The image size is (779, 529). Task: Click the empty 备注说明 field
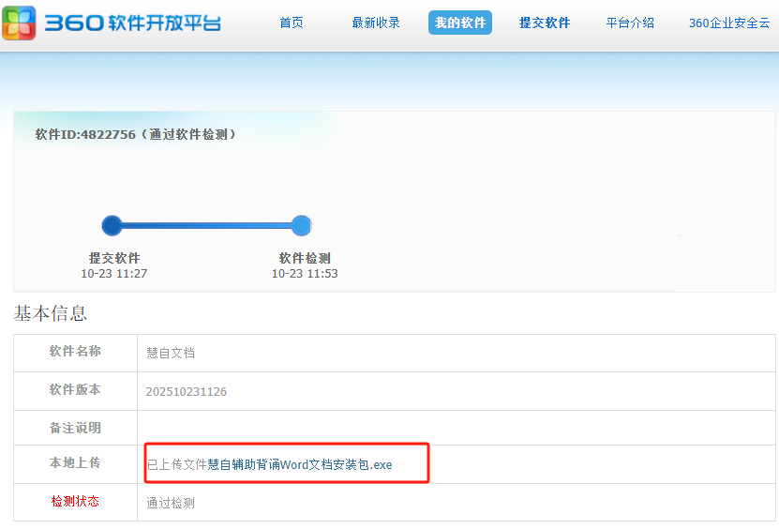pos(456,428)
